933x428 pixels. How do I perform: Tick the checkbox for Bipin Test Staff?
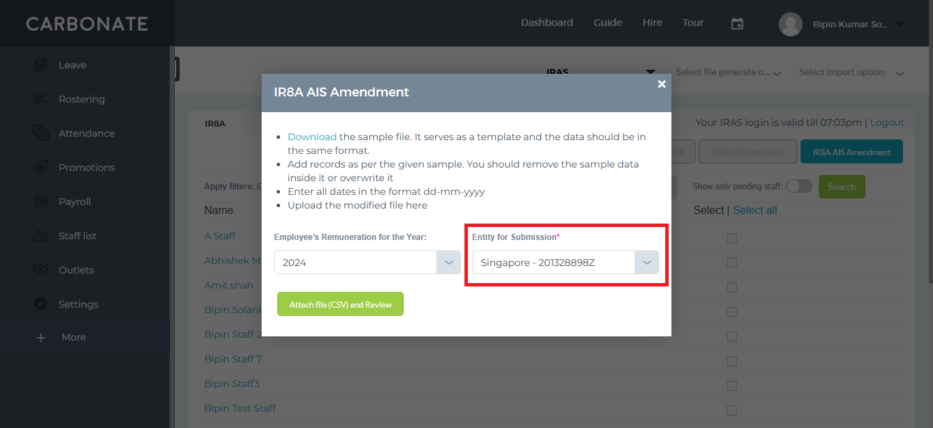click(x=732, y=410)
